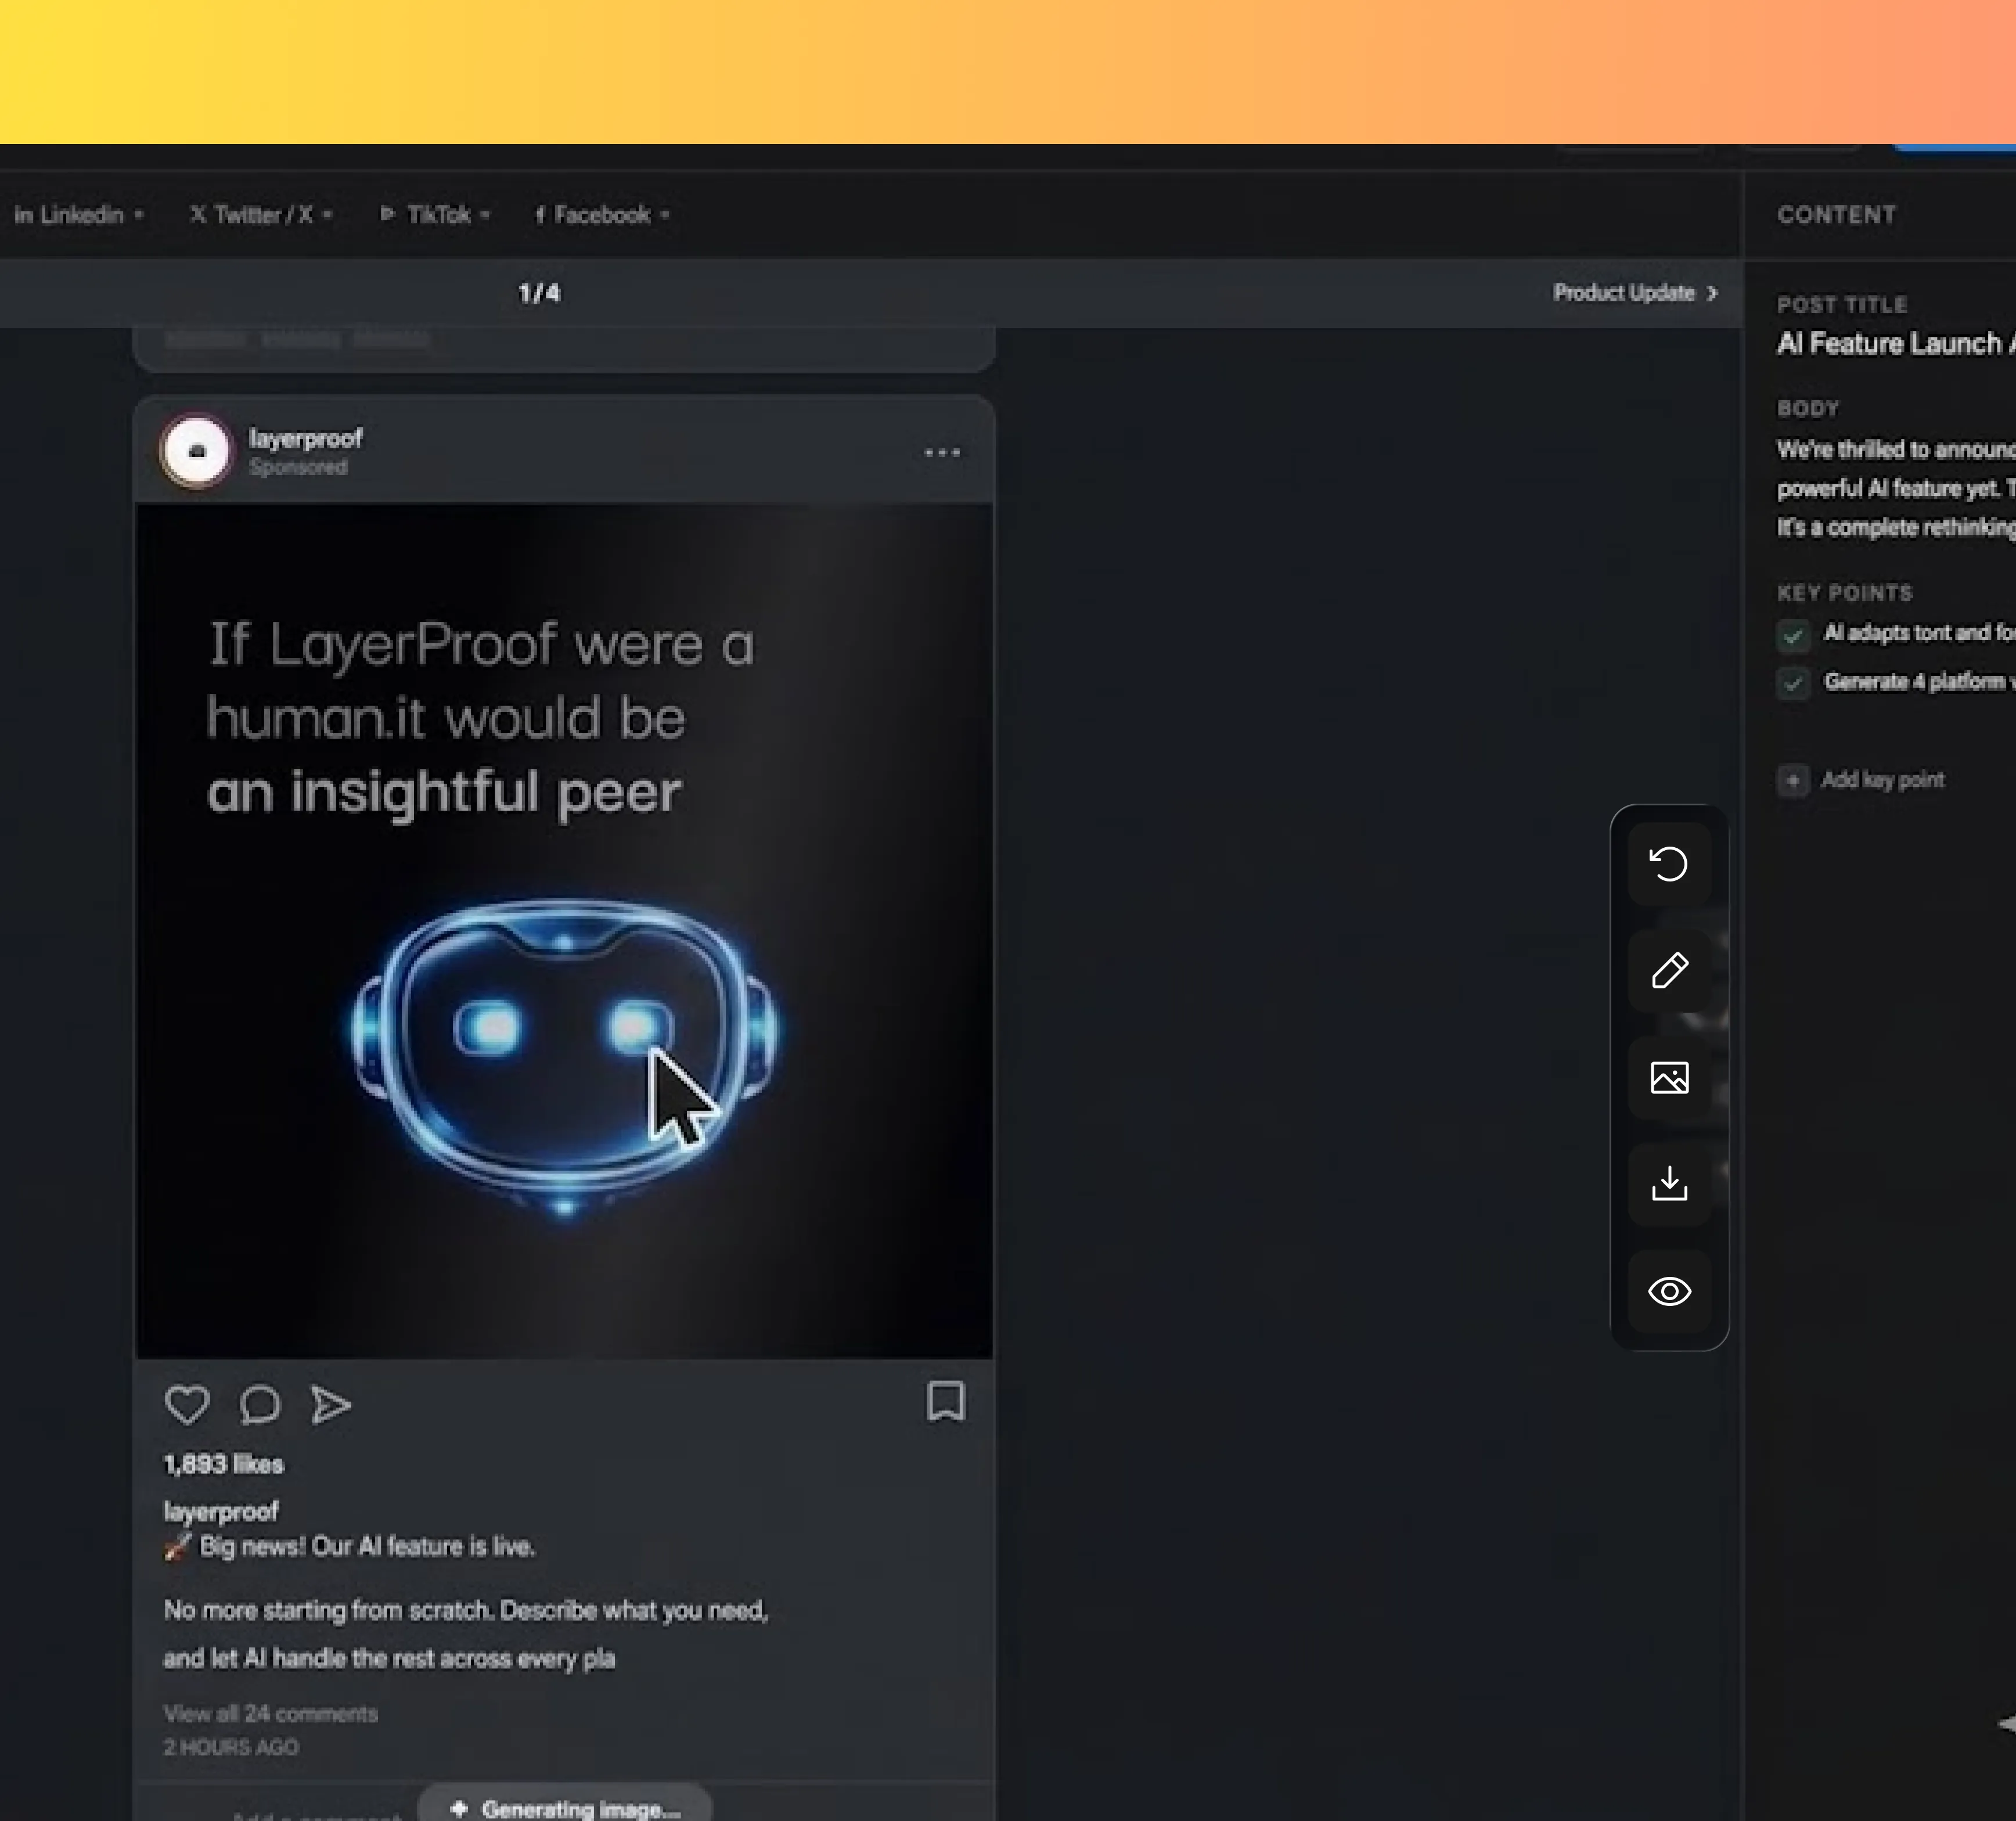Screen dimensions: 2016x1821
Task: Click the image icon in floating toolbar
Action: (x=1668, y=1078)
